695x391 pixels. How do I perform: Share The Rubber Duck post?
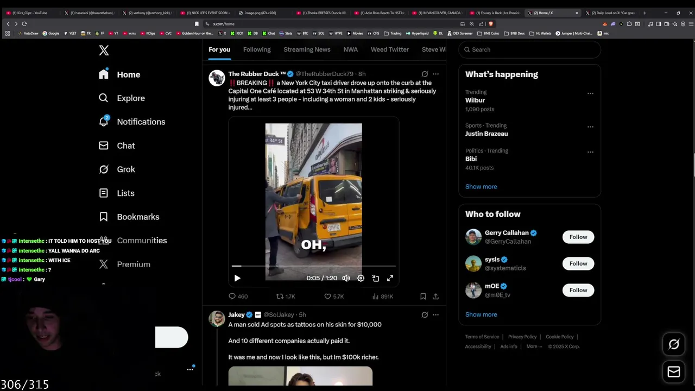pyautogui.click(x=435, y=297)
